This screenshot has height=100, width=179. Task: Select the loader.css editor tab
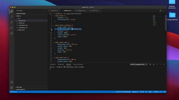[x=67, y=11]
